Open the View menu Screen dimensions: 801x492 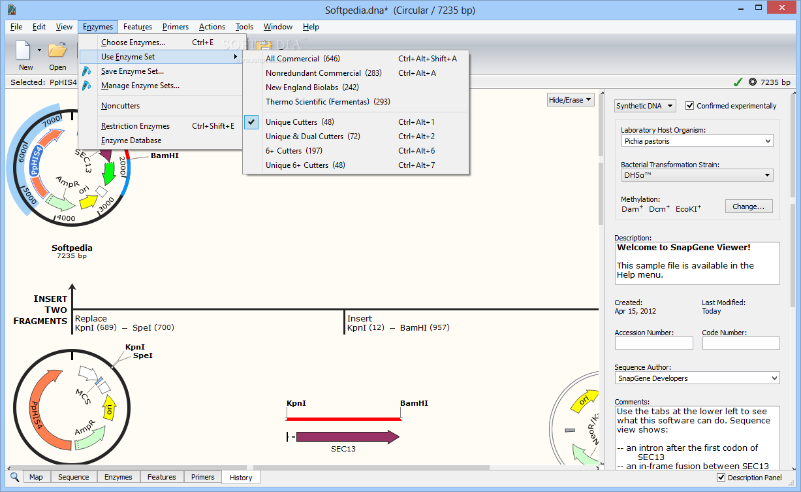click(x=64, y=27)
